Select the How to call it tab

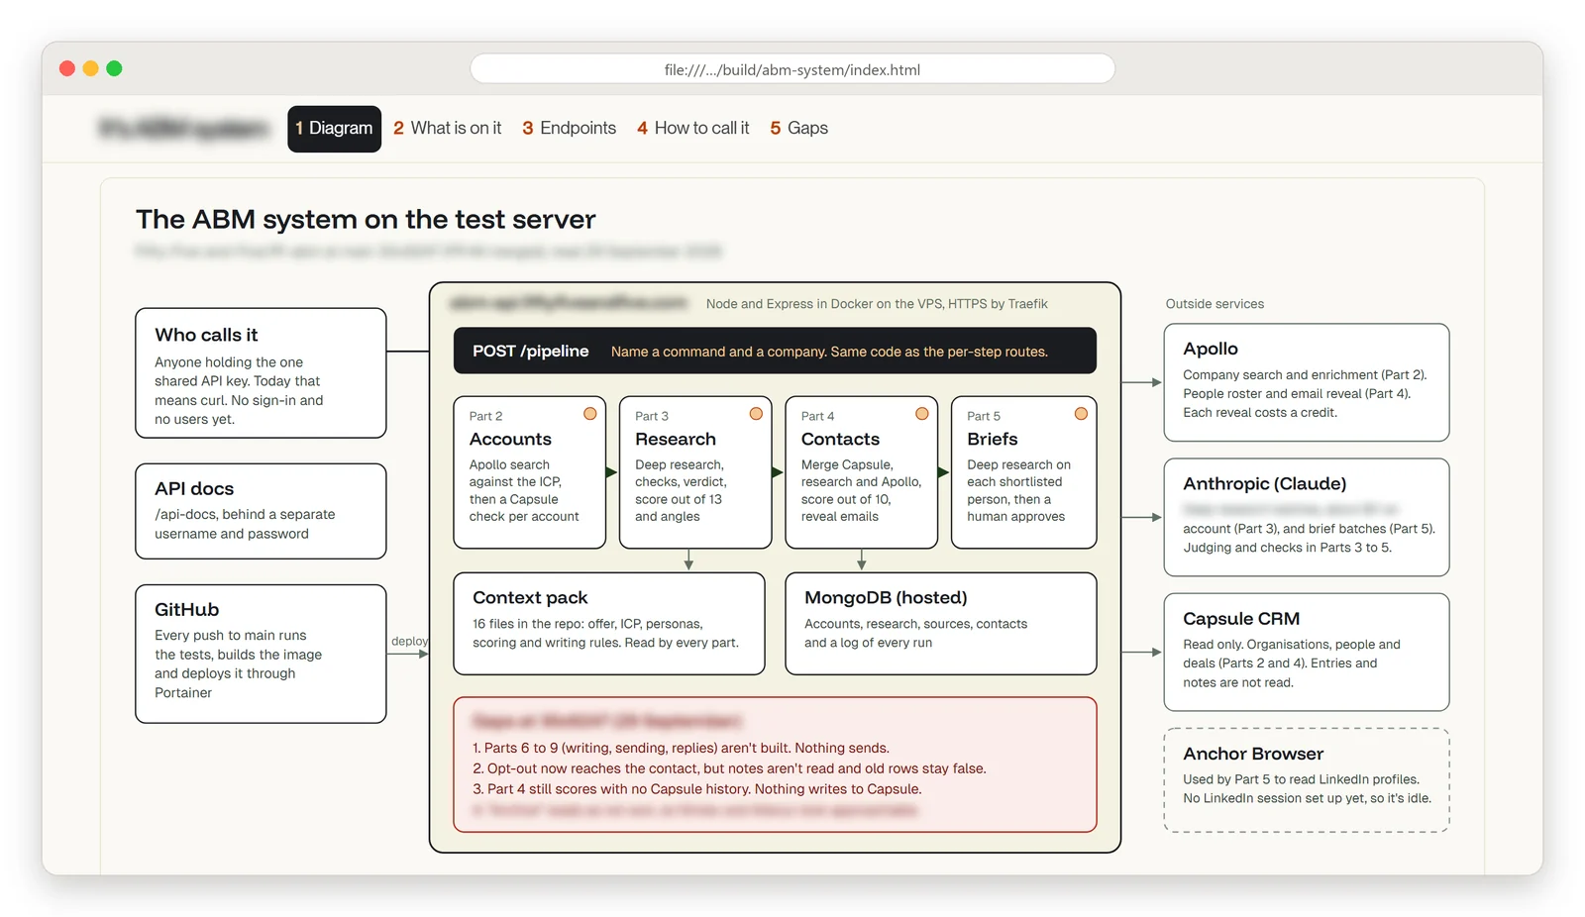[x=693, y=129]
